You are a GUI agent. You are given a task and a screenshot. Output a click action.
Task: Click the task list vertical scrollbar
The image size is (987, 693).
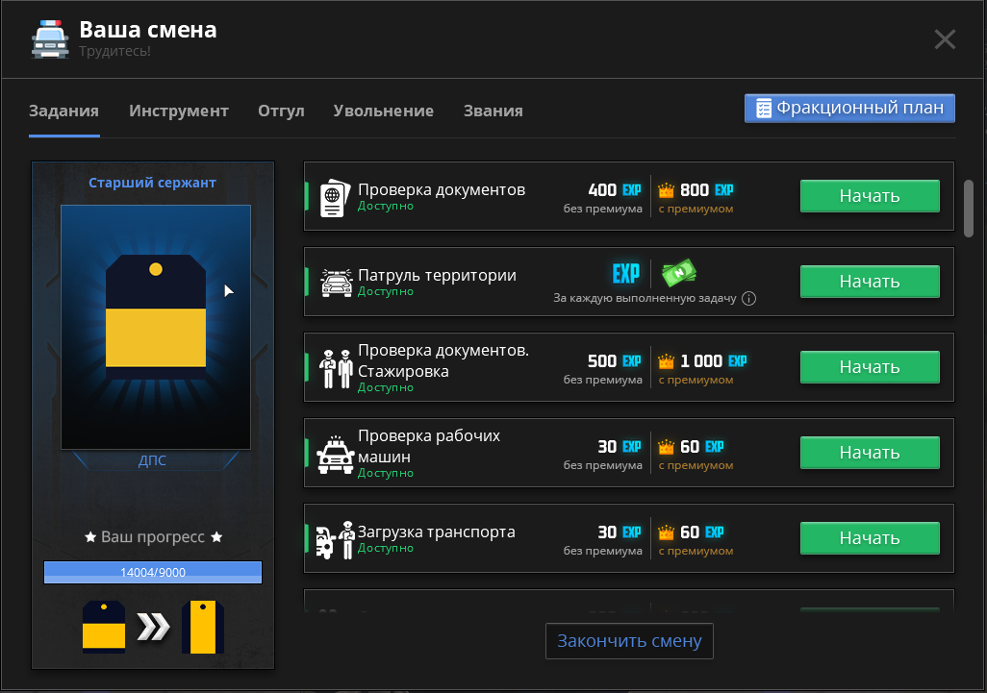pos(968,207)
